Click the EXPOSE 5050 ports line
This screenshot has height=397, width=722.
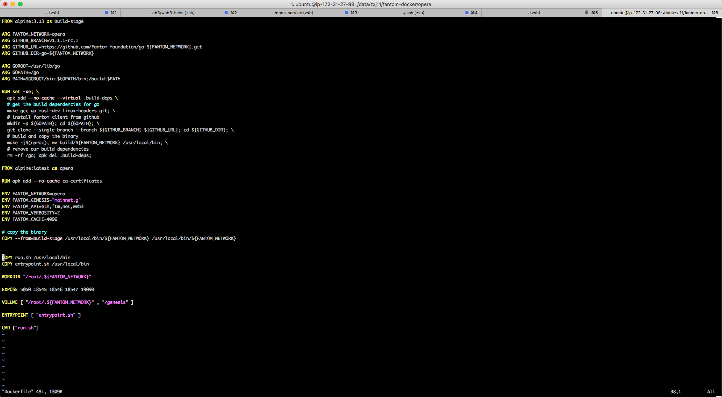(x=48, y=289)
